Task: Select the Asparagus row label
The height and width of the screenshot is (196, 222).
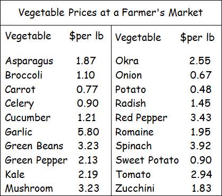Action: [x=29, y=62]
